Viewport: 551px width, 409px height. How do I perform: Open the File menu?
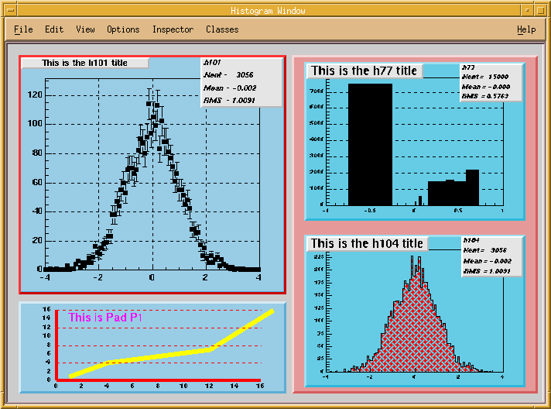(x=23, y=29)
